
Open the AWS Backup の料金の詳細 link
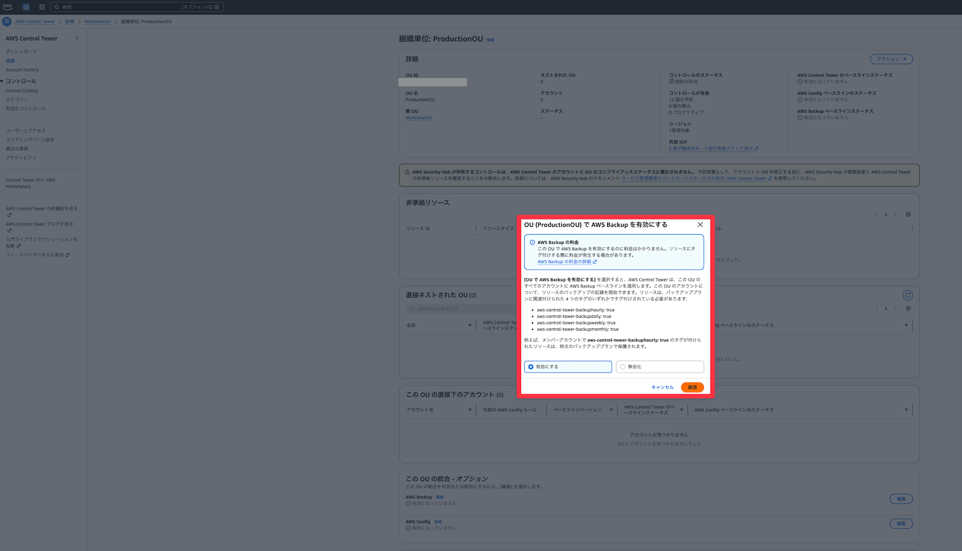567,262
